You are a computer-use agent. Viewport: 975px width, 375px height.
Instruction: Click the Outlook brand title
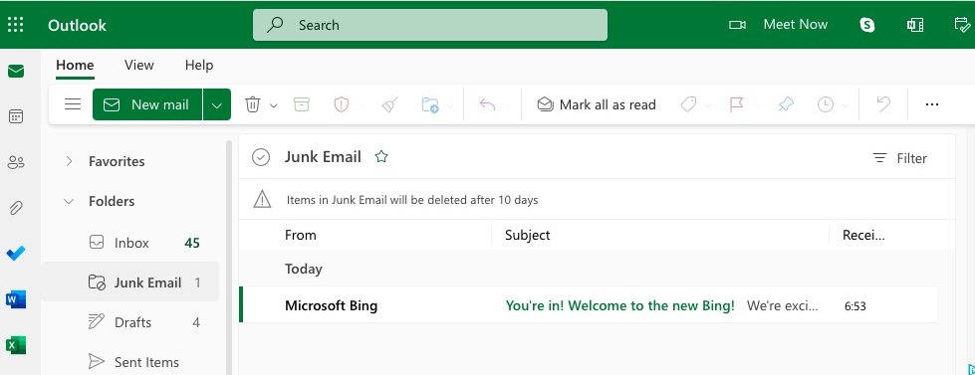[x=77, y=26]
